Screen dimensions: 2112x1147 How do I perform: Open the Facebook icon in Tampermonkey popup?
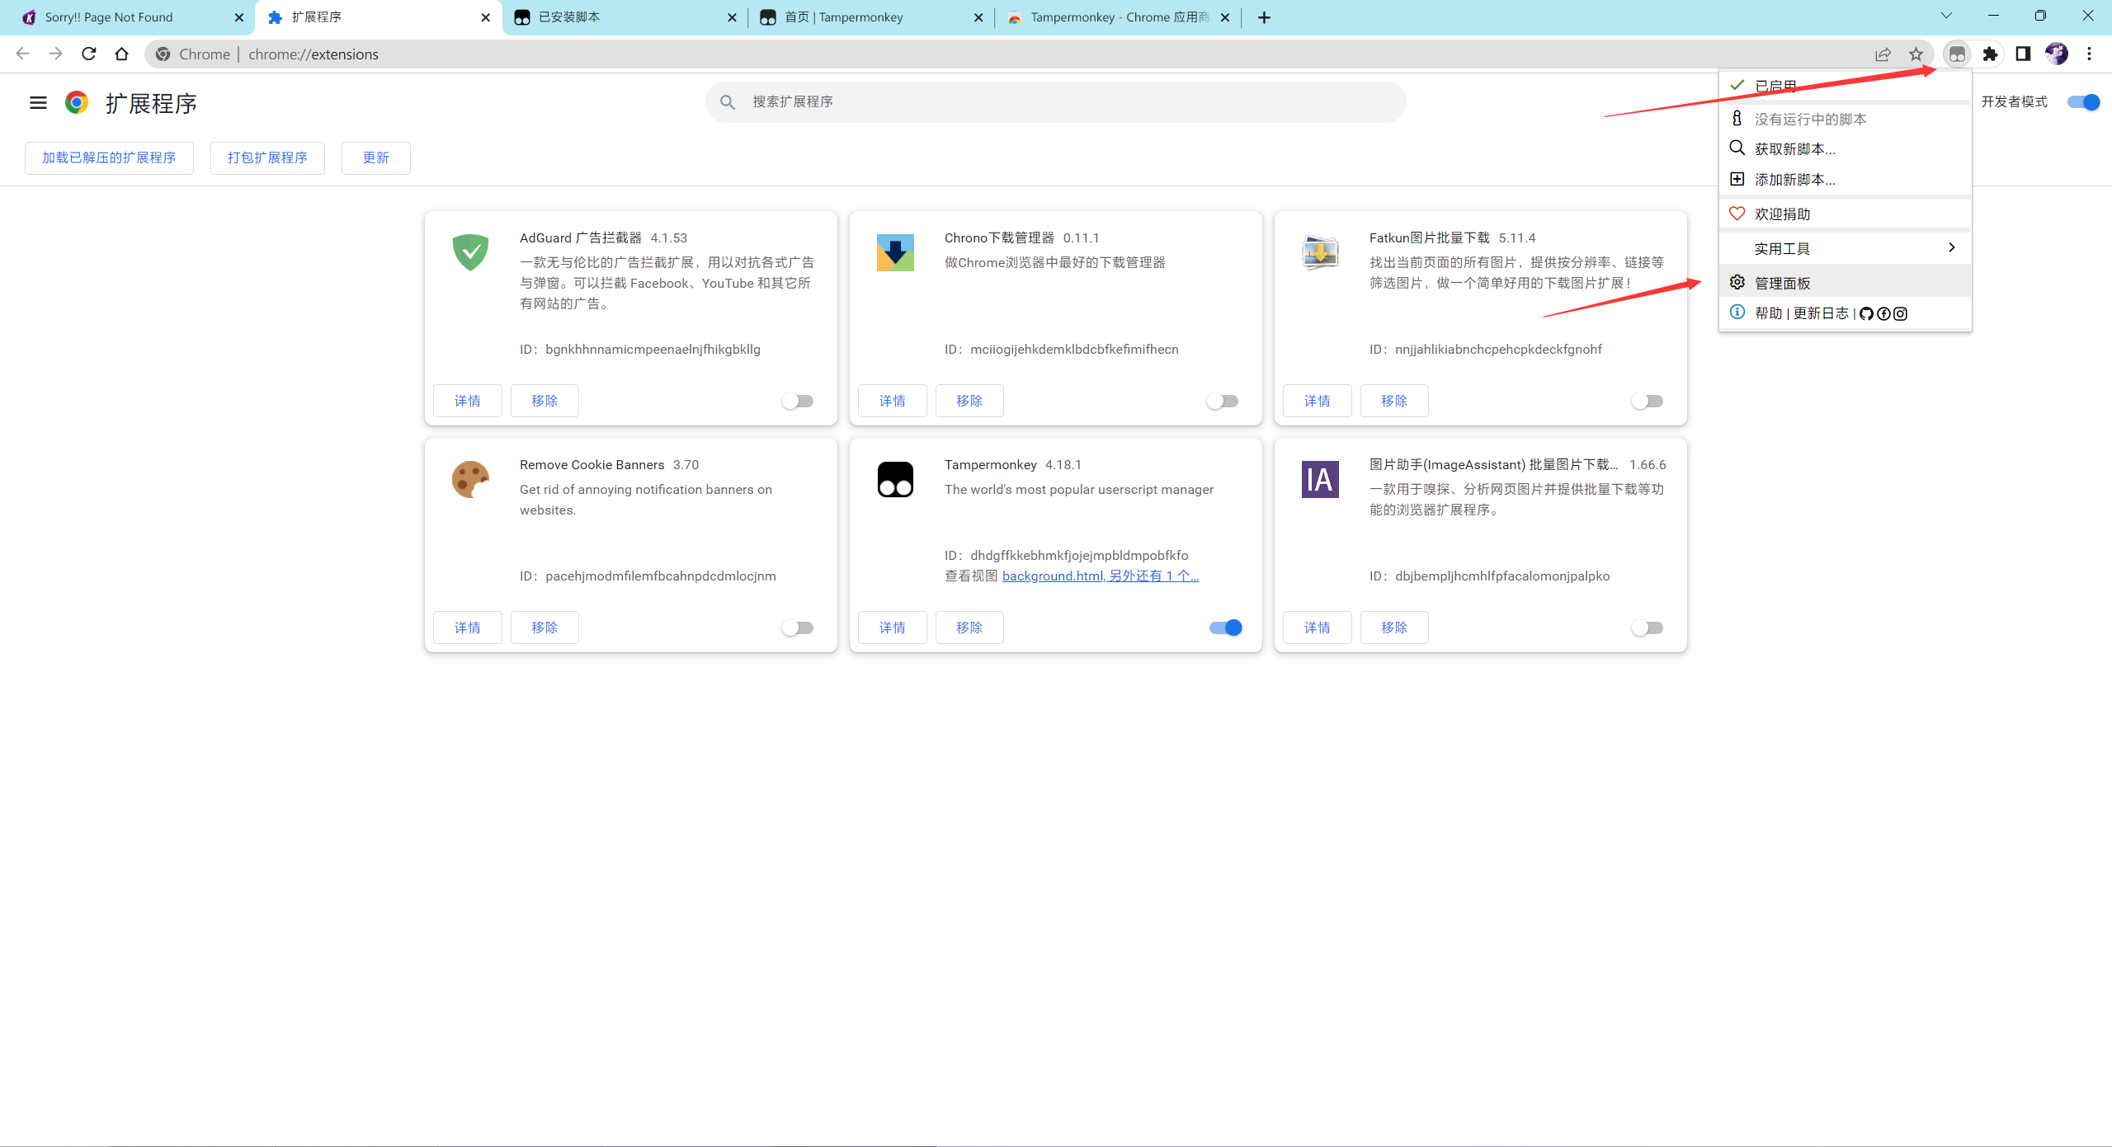tap(1883, 313)
